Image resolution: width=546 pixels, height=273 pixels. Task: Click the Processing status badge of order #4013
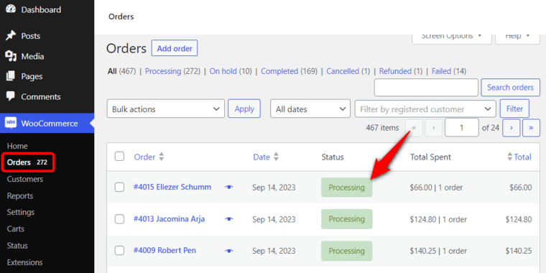[x=346, y=219]
